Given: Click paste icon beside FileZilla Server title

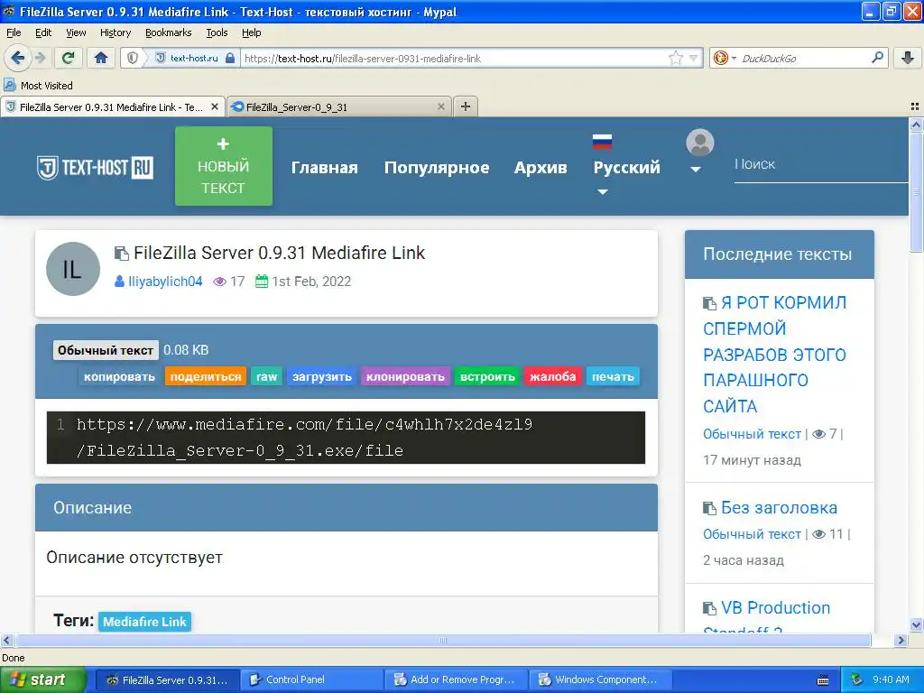Looking at the screenshot, I should tap(122, 253).
